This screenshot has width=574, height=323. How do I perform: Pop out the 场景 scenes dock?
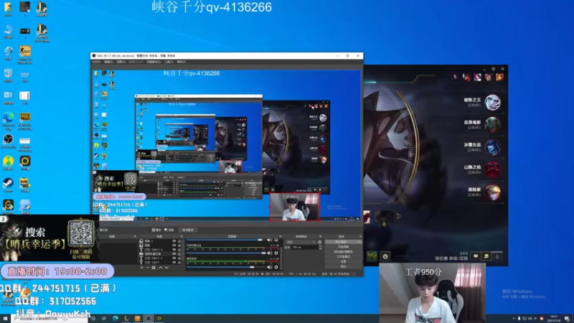click(135, 236)
